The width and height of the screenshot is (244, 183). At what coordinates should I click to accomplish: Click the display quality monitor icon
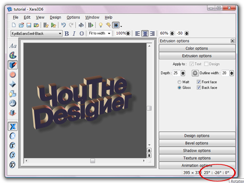[116, 25]
